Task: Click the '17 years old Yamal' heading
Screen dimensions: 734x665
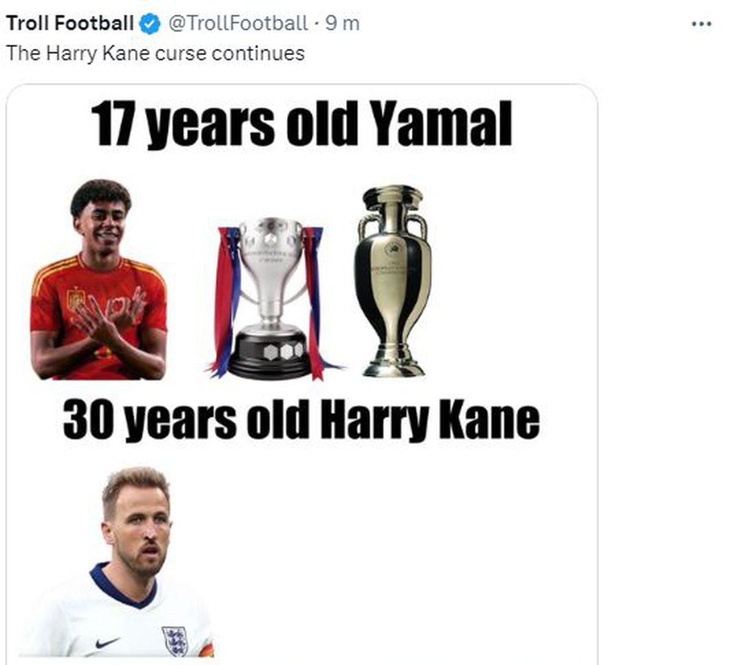Action: [x=301, y=124]
